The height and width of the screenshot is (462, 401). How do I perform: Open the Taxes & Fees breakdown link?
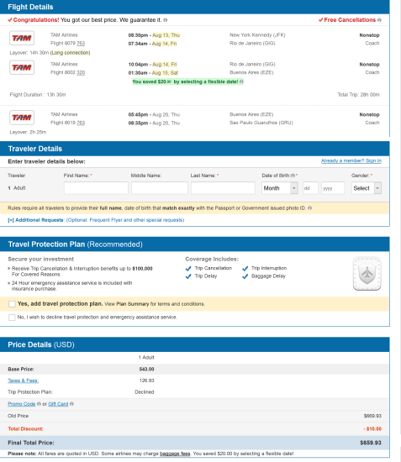pos(24,381)
